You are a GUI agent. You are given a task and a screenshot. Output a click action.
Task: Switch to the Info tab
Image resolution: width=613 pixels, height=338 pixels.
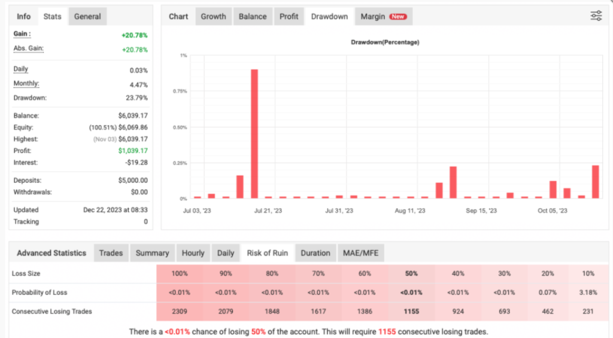click(24, 17)
